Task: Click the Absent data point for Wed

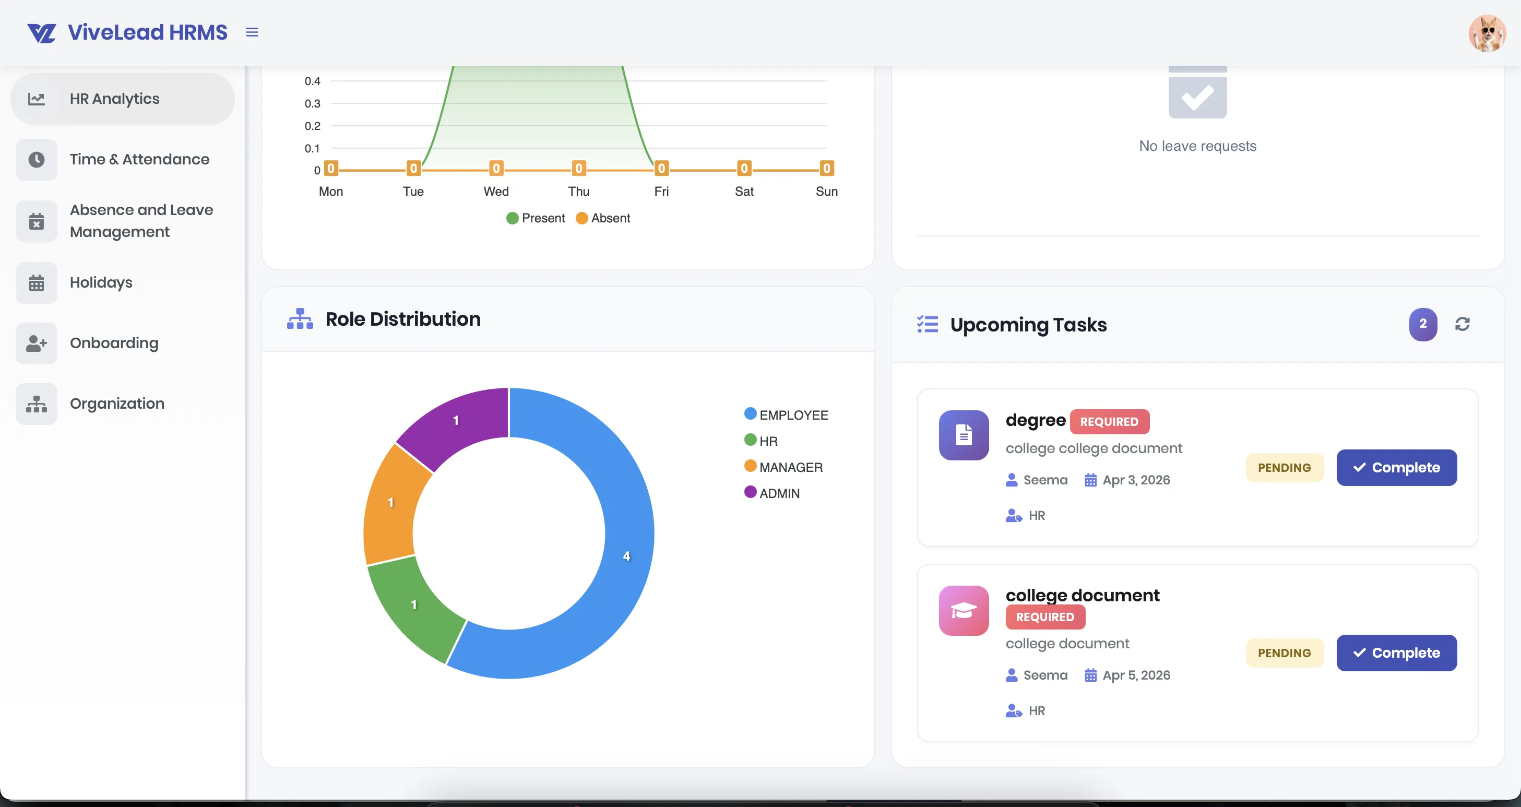Action: [x=496, y=169]
